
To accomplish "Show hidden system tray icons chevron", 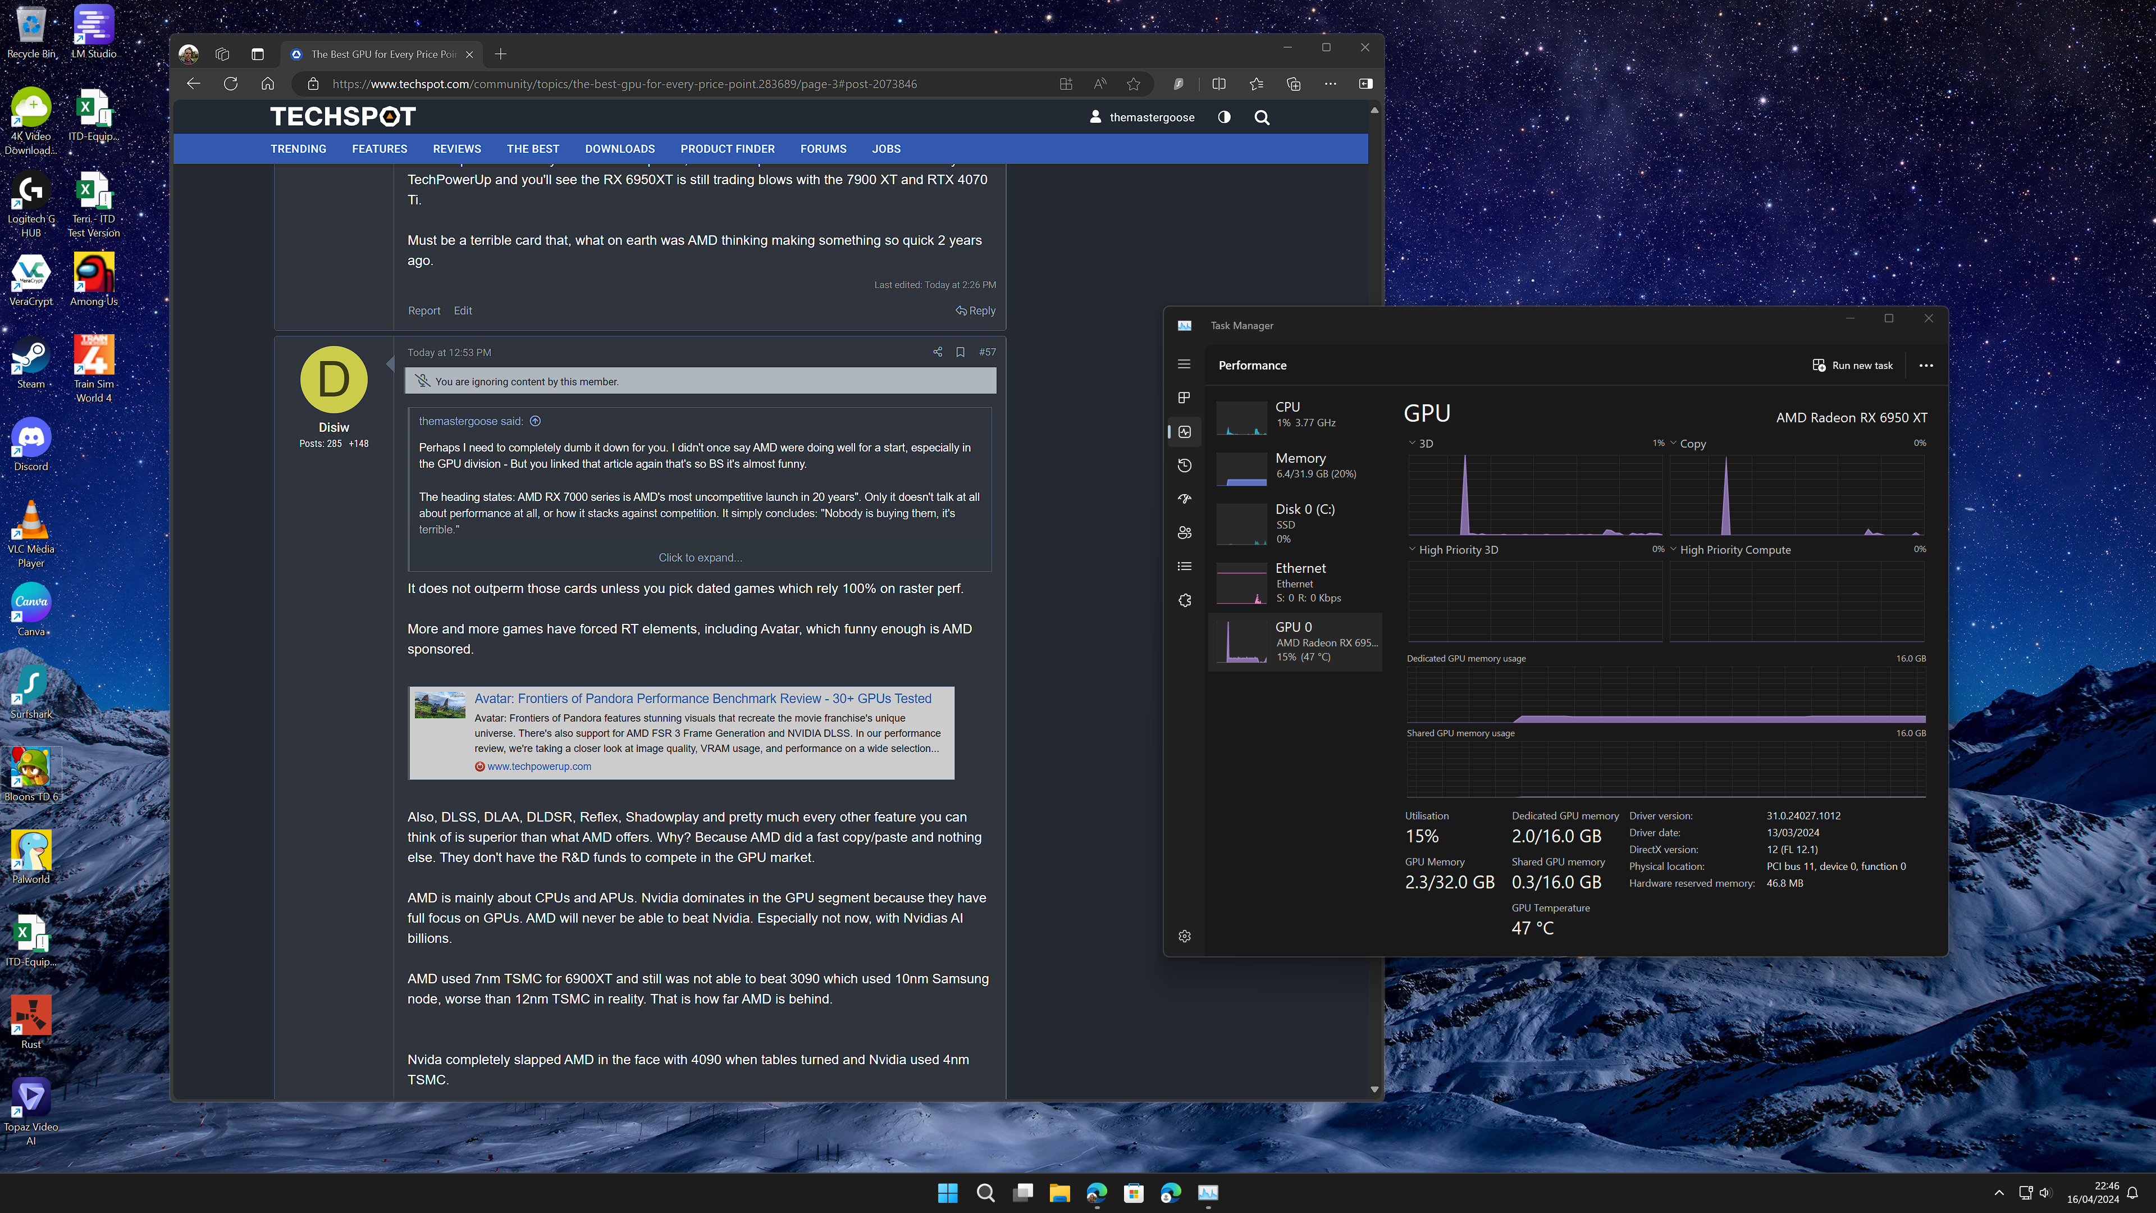I will pos(1999,1193).
